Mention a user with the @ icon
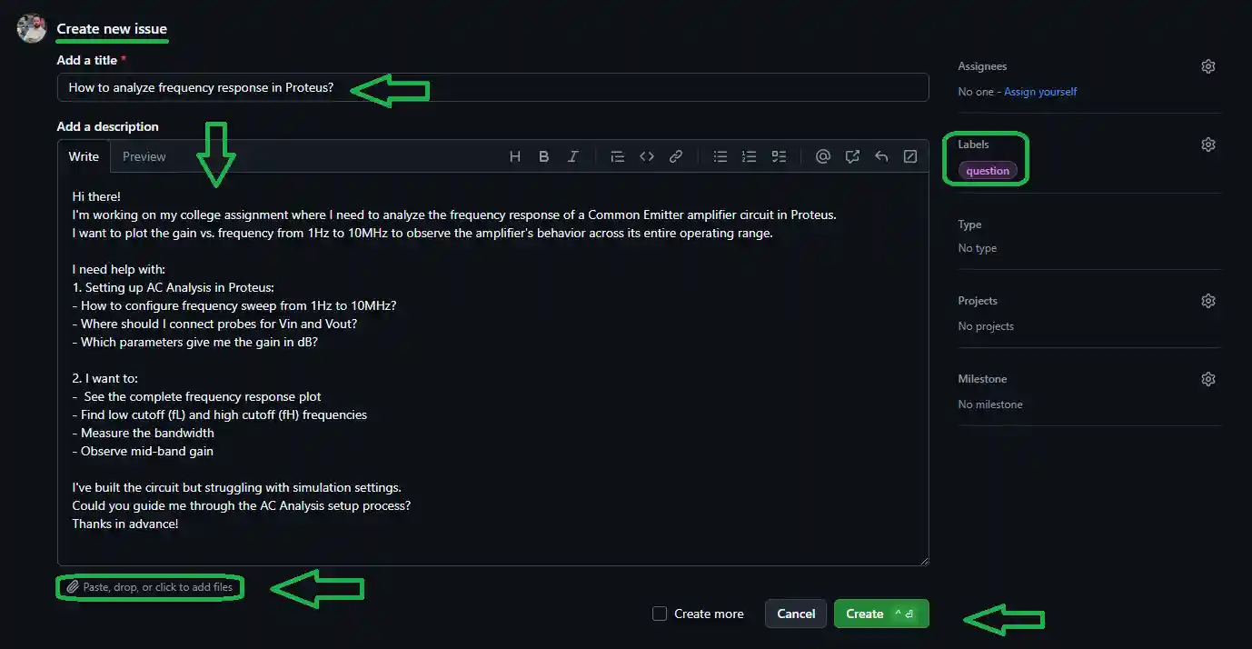 pyautogui.click(x=823, y=156)
